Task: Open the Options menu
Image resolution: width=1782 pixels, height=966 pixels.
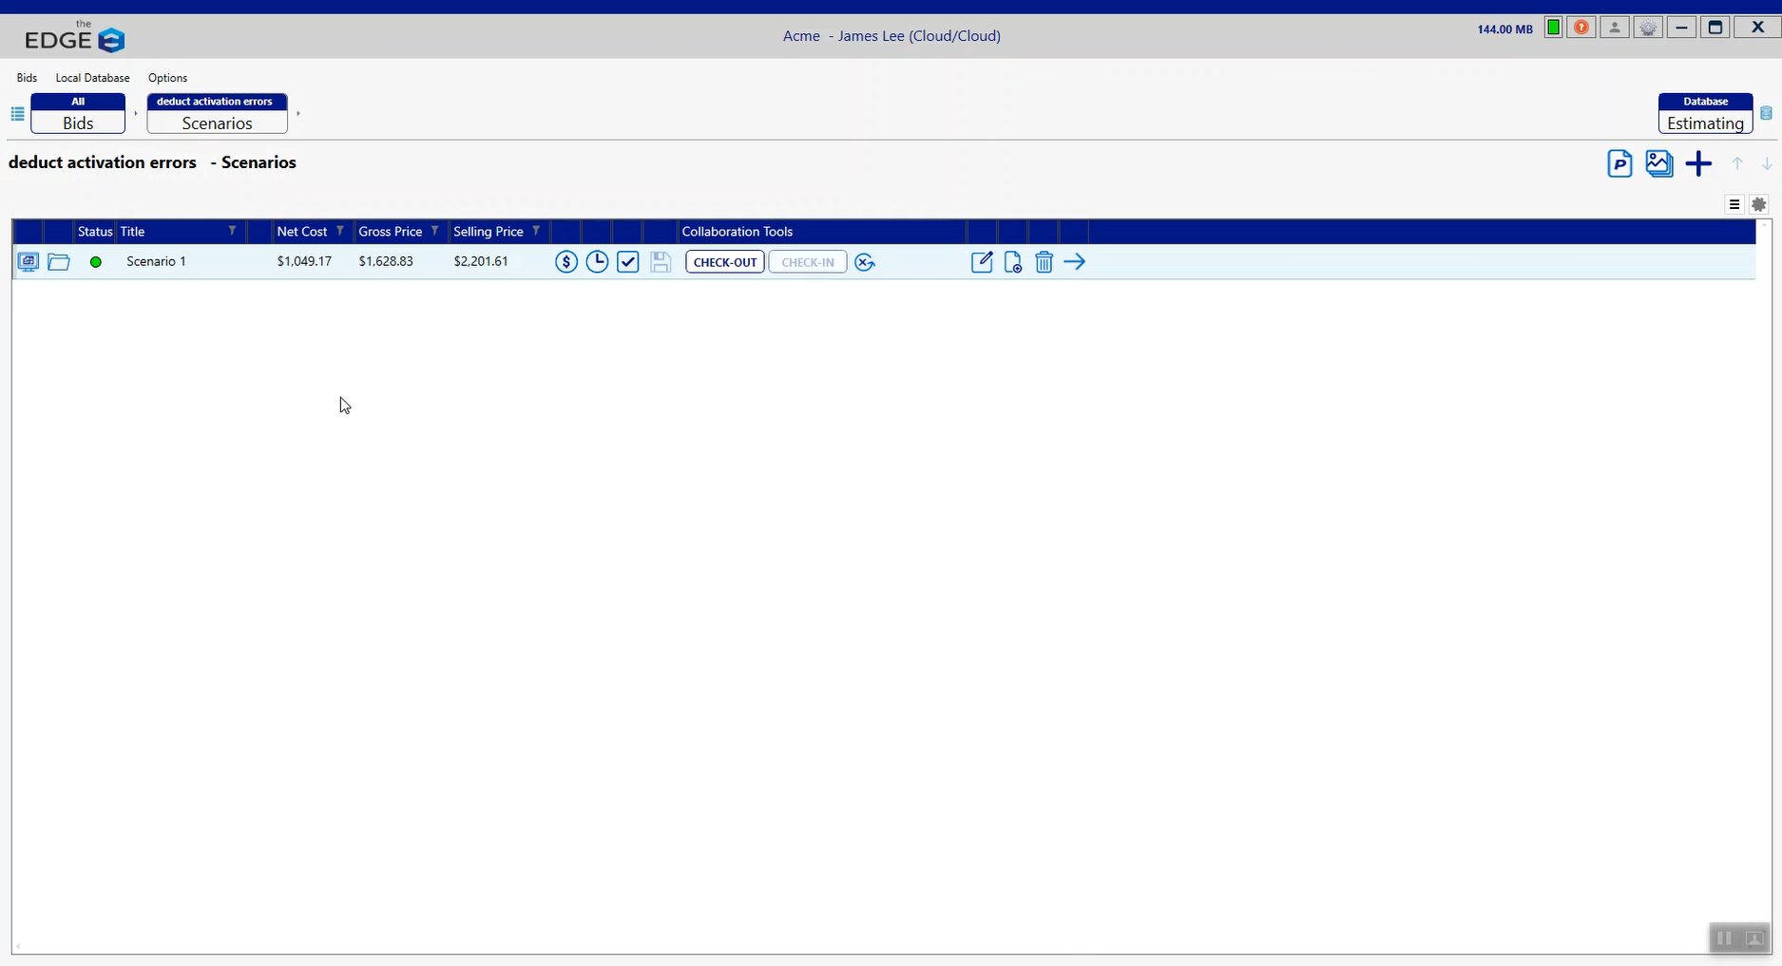Action: [167, 78]
